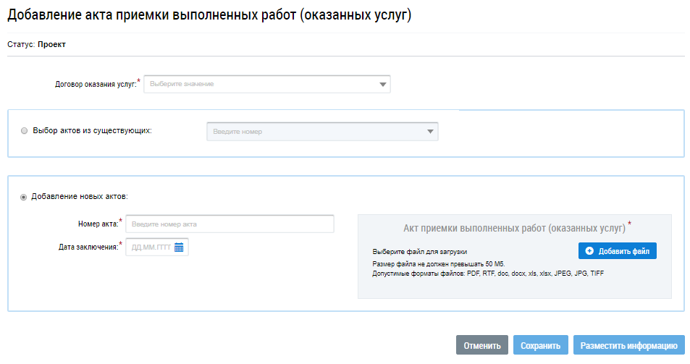690x364 pixels.
Task: Open the Выберите значение combo box field
Action: pyautogui.click(x=261, y=85)
